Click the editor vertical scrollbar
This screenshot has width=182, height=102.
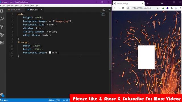pyautogui.click(x=110, y=41)
